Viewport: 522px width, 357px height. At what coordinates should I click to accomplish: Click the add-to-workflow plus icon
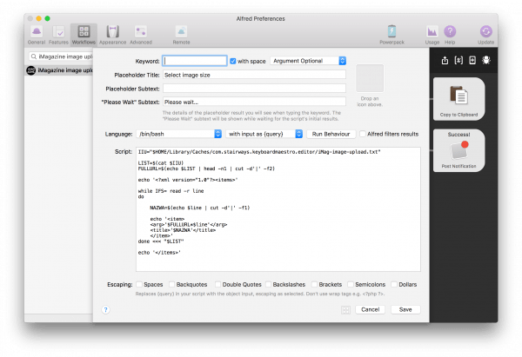(472, 60)
